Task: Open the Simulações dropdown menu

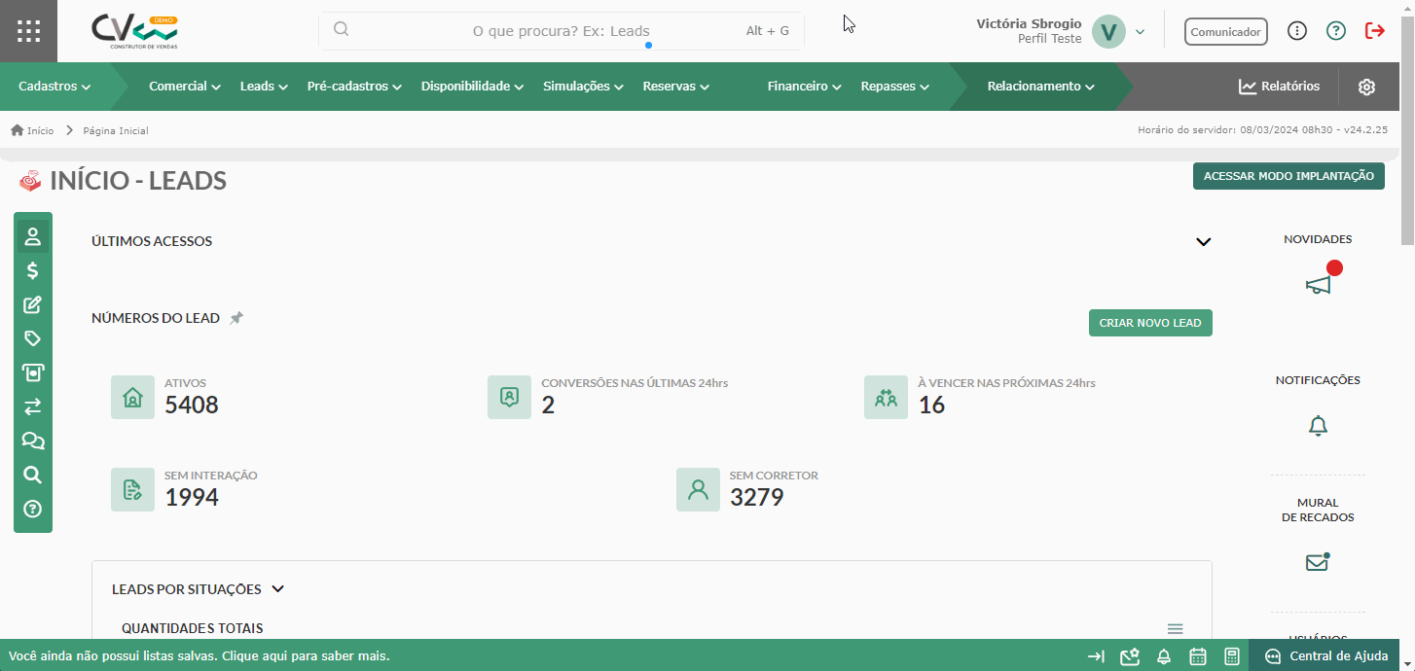Action: [x=584, y=87]
